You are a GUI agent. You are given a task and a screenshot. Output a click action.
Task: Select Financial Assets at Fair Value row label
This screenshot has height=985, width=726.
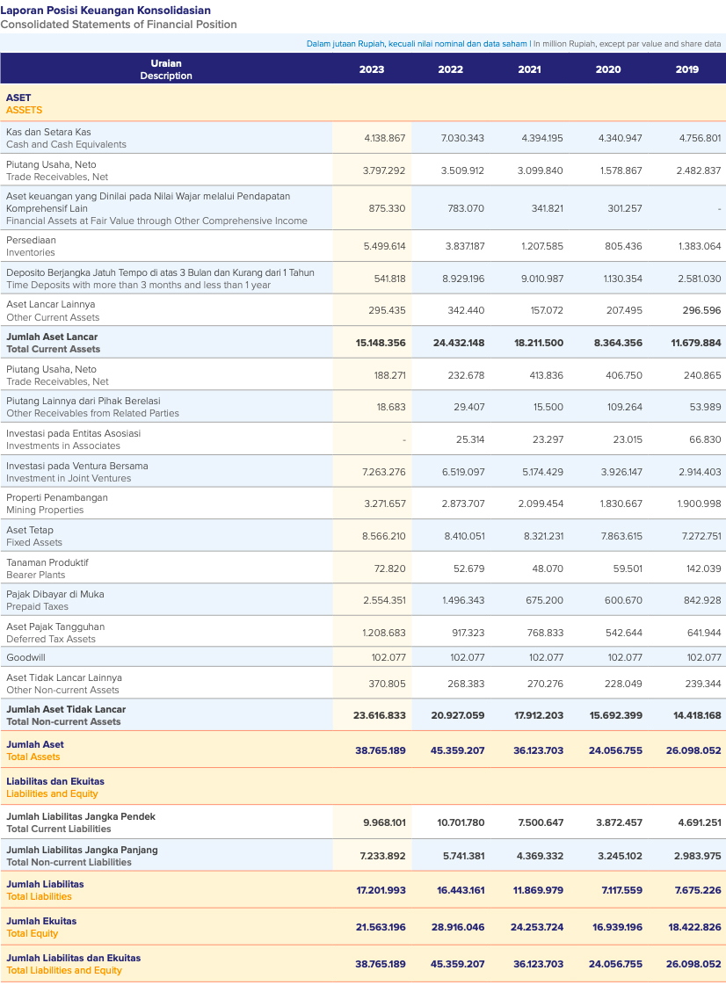(x=156, y=208)
